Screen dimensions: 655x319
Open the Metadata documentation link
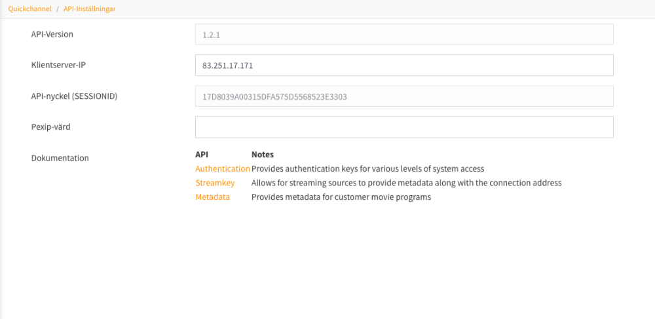click(x=212, y=197)
